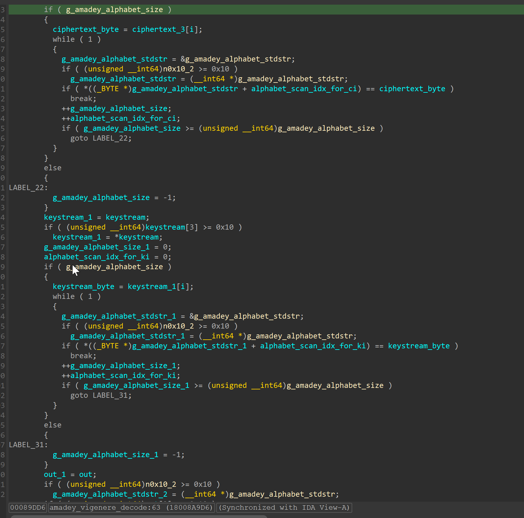The height and width of the screenshot is (518, 524).
Task: Click 'g_amadey_alphabet_stdstr_1' in the '= &g_amadey_alphabet_stdstr' line
Action: pos(119,316)
